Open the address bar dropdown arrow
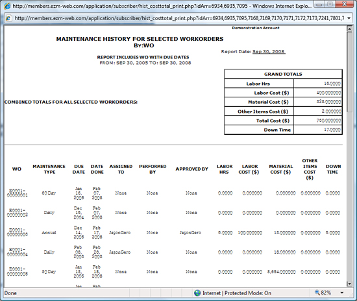The image size is (357, 301). click(x=349, y=18)
